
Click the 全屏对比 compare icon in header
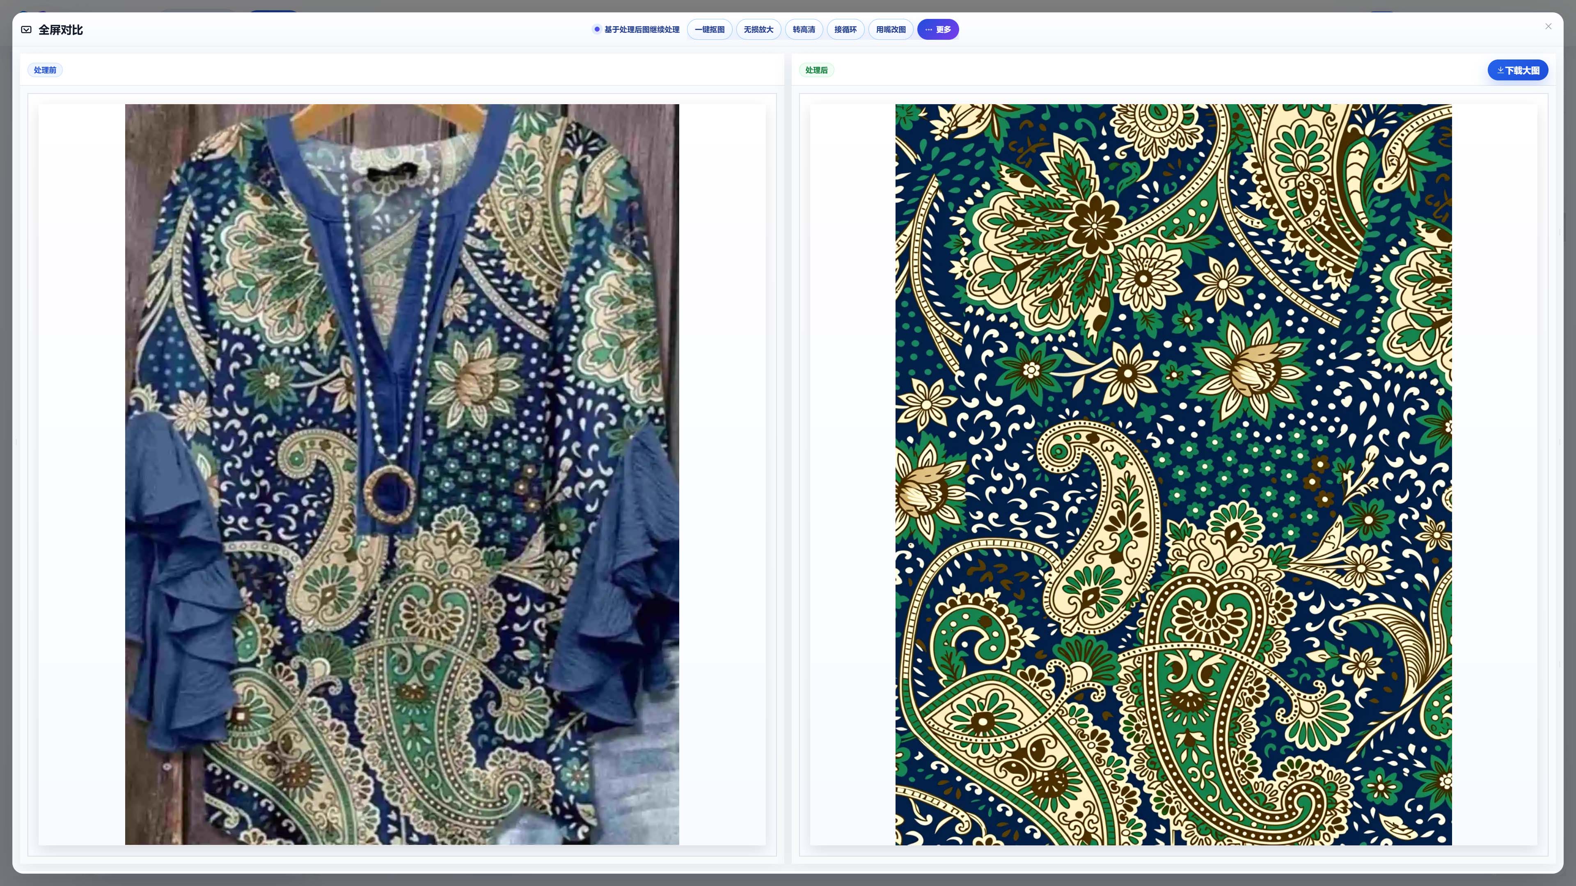[x=26, y=30]
